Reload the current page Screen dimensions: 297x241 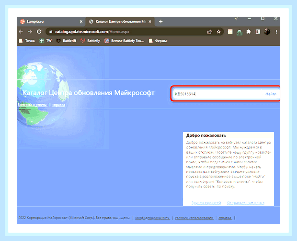(x=39, y=31)
